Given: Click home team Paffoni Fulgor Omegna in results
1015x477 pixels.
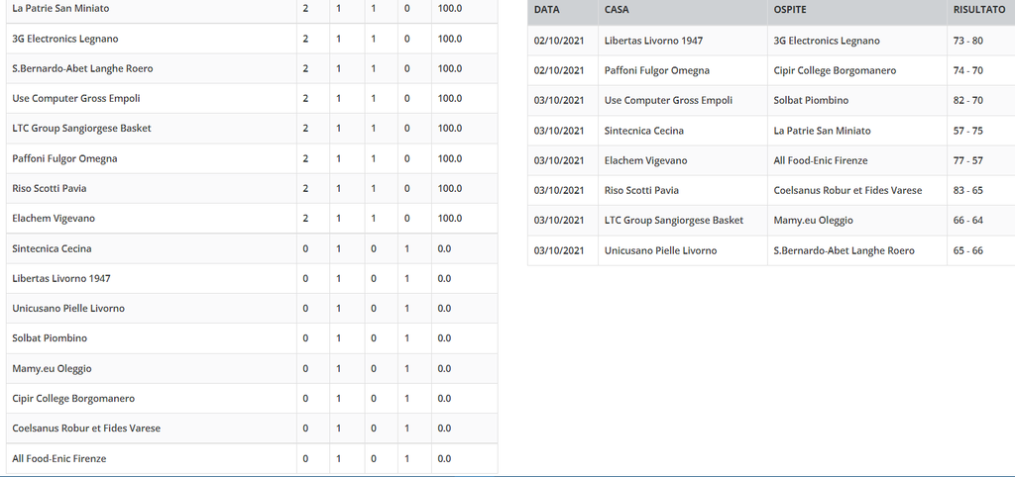Looking at the screenshot, I should (x=657, y=70).
